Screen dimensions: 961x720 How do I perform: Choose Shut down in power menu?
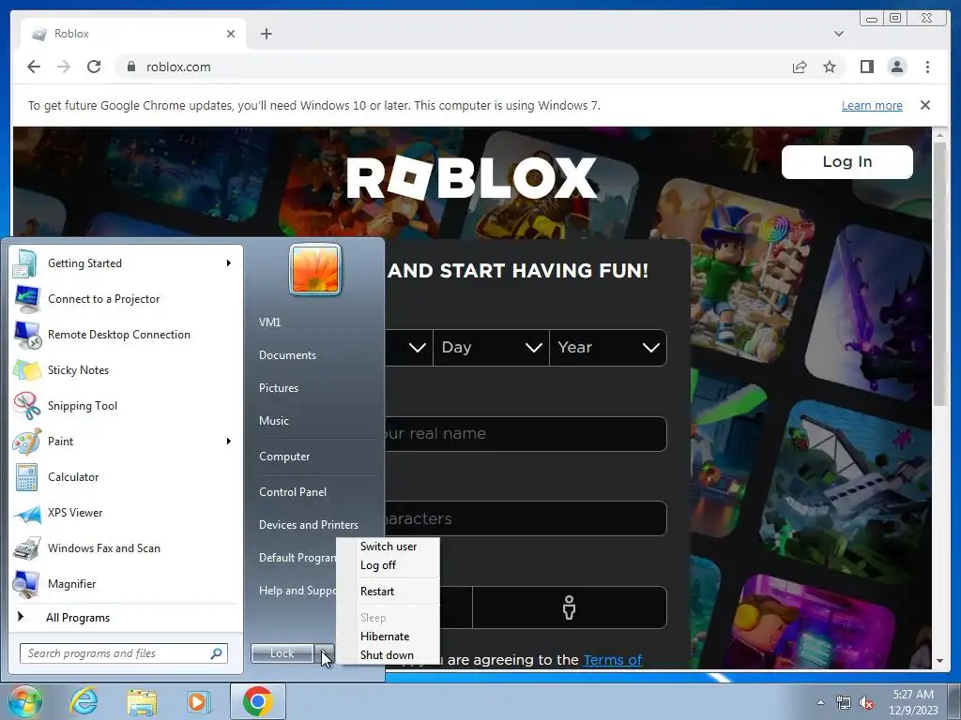(387, 655)
